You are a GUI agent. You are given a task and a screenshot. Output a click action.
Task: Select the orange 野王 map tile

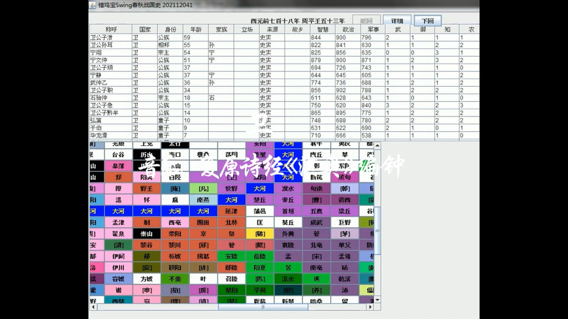click(146, 188)
